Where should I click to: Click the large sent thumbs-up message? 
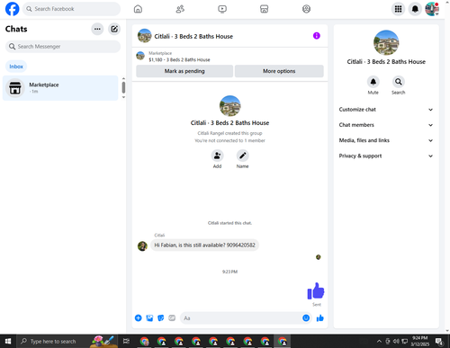click(x=316, y=290)
